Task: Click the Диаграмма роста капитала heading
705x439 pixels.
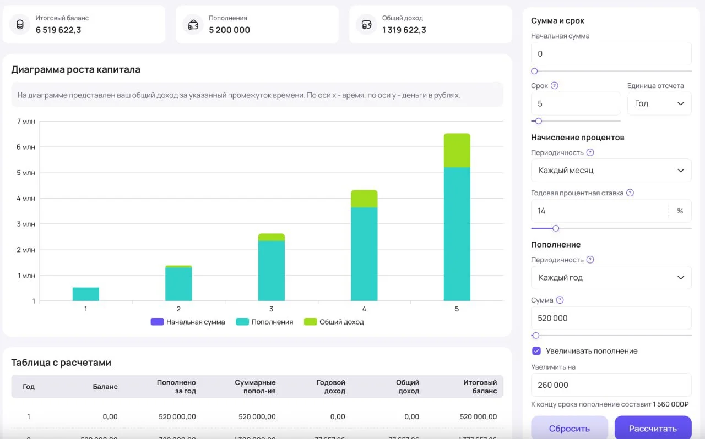Action: pyautogui.click(x=76, y=70)
